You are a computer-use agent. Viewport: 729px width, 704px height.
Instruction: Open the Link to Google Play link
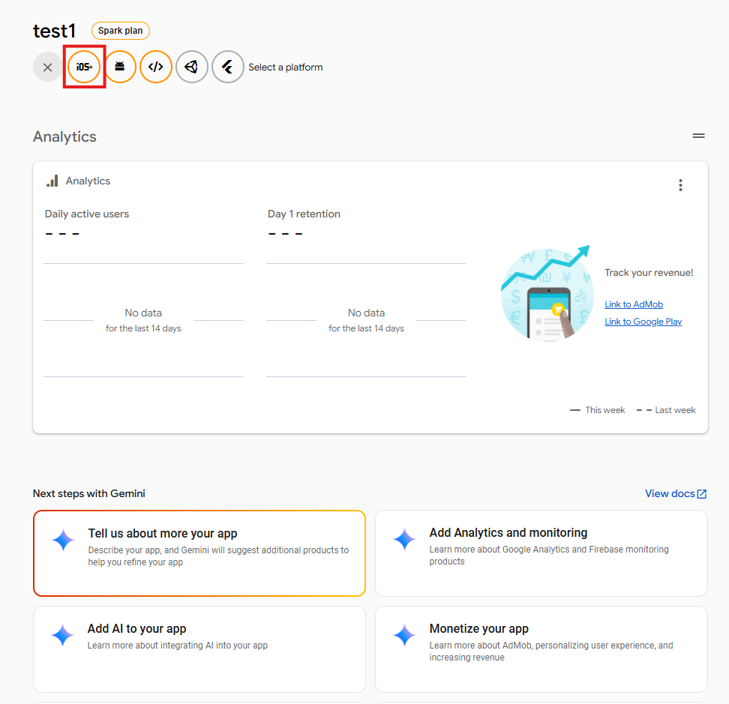(x=643, y=322)
